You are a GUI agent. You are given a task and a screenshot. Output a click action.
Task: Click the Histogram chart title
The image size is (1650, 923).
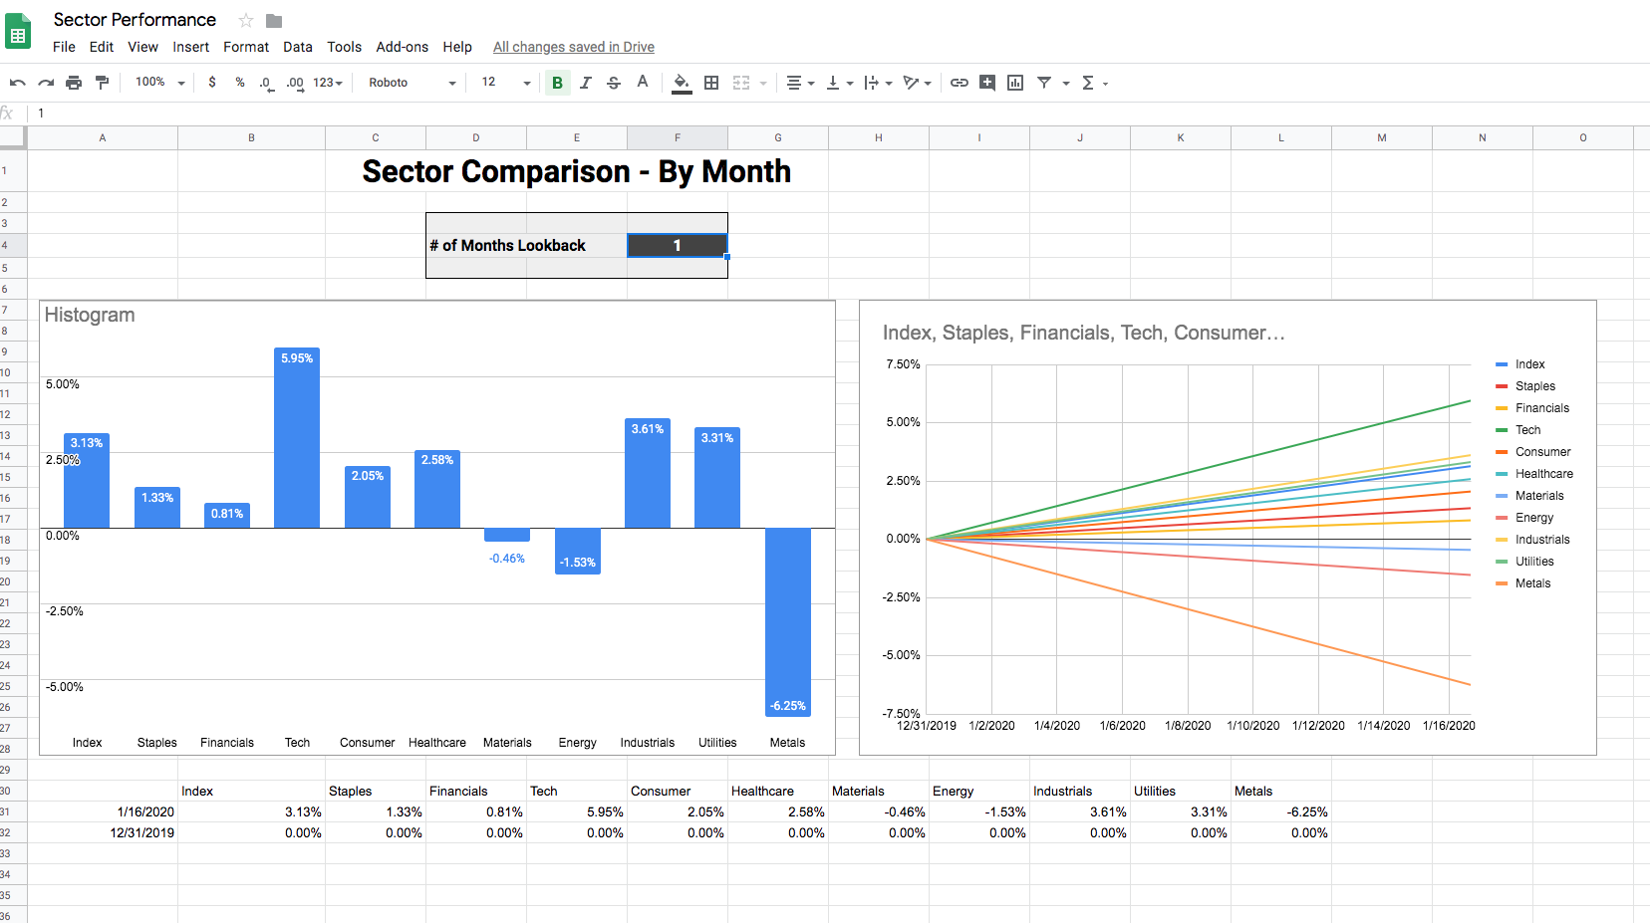[90, 315]
